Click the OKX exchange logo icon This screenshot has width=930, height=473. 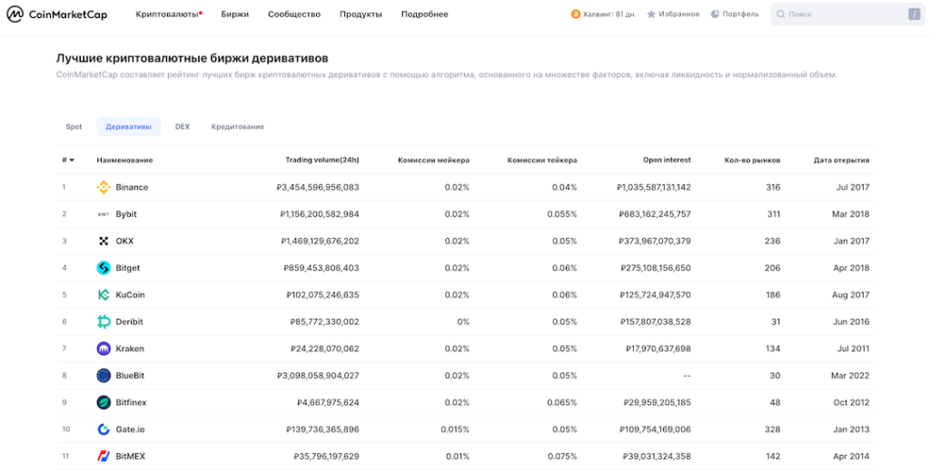[104, 241]
